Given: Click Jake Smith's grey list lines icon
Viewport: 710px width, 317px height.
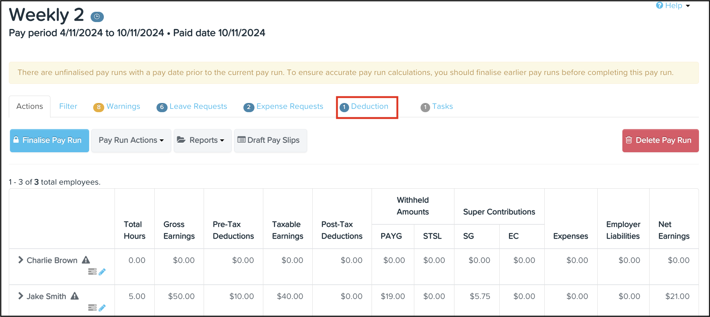Looking at the screenshot, I should pos(92,308).
